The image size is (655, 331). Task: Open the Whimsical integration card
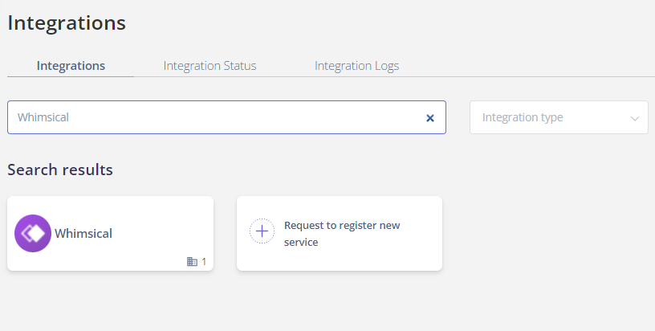[110, 233]
